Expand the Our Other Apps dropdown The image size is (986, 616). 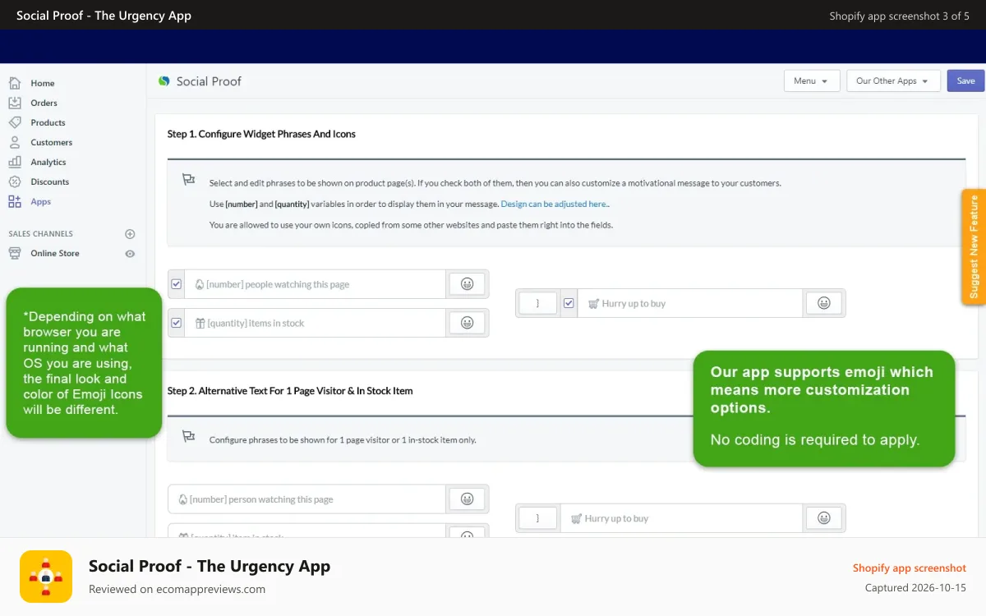click(893, 80)
